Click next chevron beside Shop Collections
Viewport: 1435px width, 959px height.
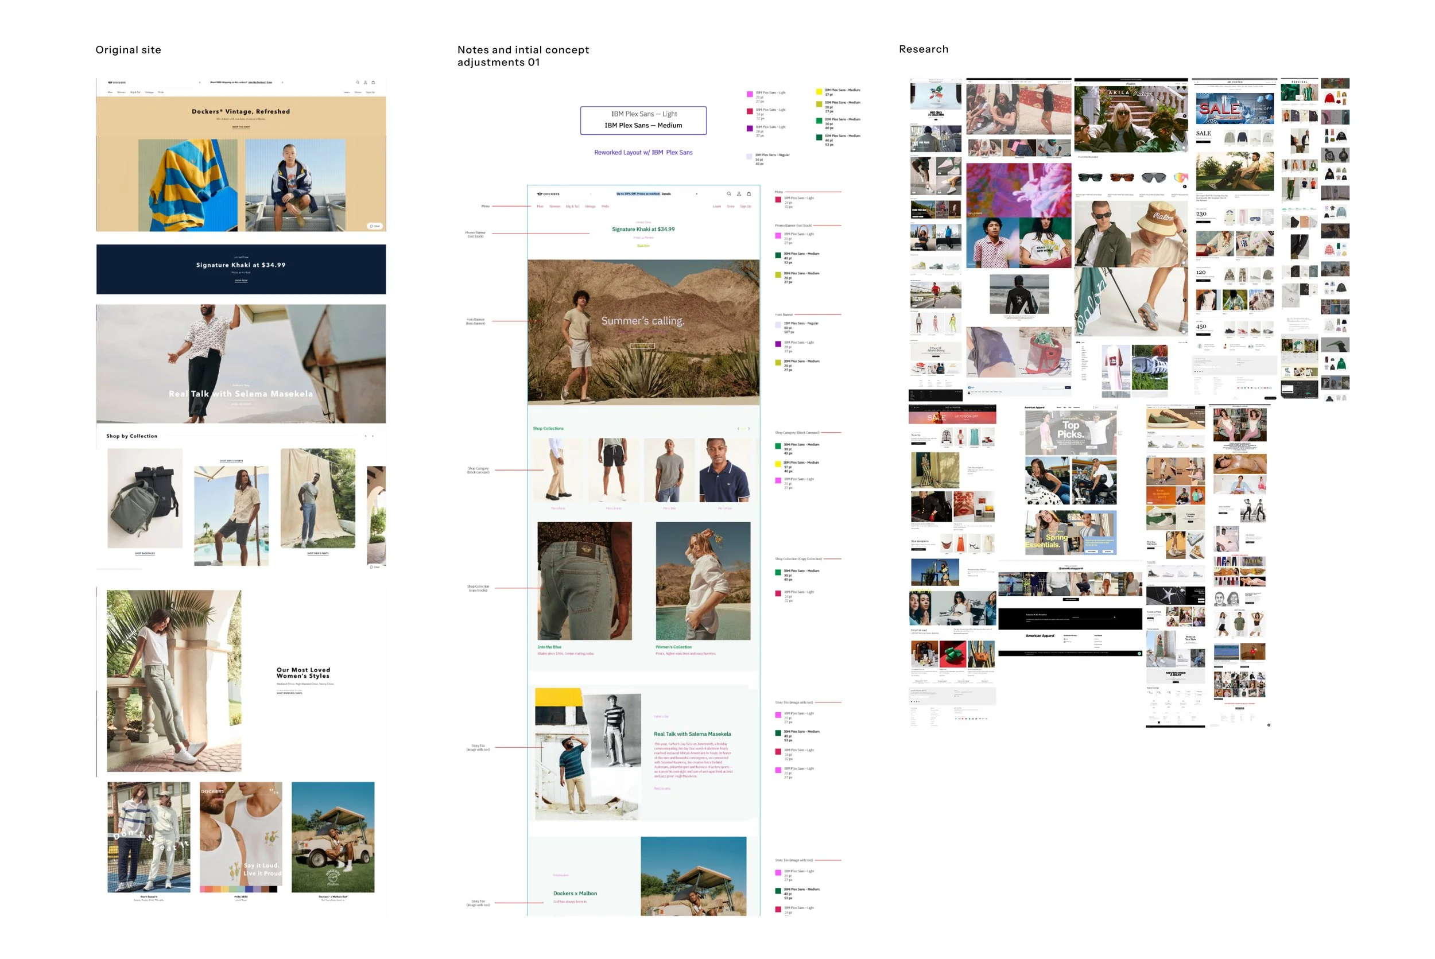tap(748, 429)
